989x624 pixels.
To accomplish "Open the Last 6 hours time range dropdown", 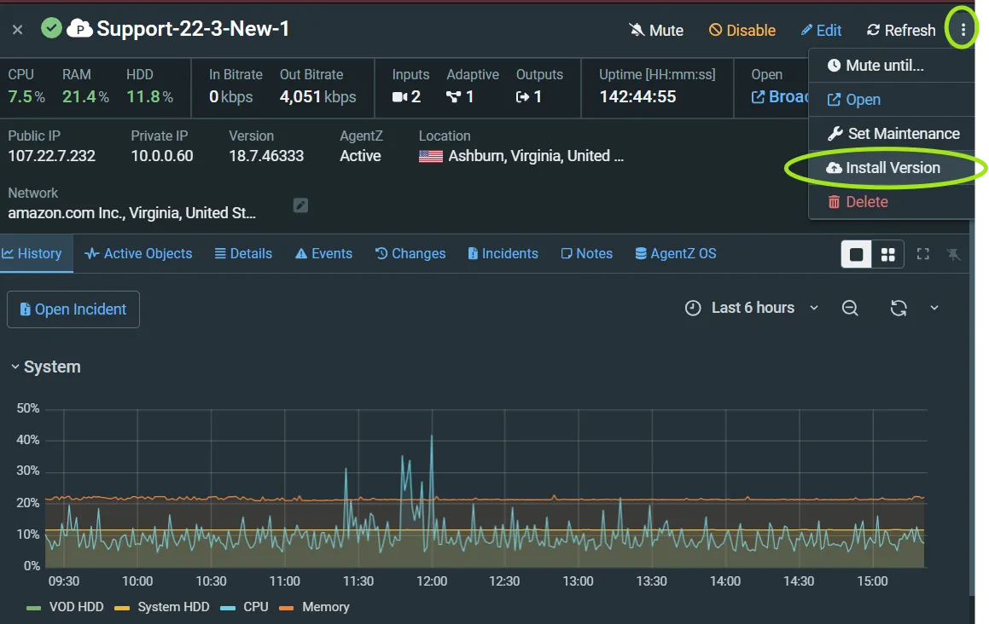I will click(x=752, y=308).
